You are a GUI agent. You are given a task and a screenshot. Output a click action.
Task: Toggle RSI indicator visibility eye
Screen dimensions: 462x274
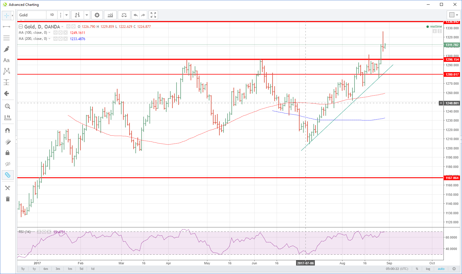pos(39,232)
